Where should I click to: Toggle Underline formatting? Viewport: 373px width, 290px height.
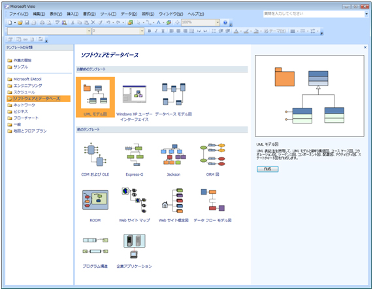pos(163,31)
